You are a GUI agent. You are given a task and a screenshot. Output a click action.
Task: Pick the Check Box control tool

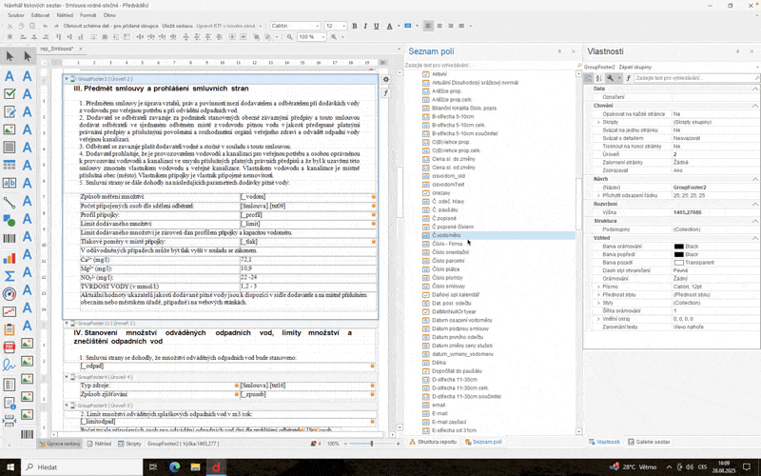pos(10,93)
